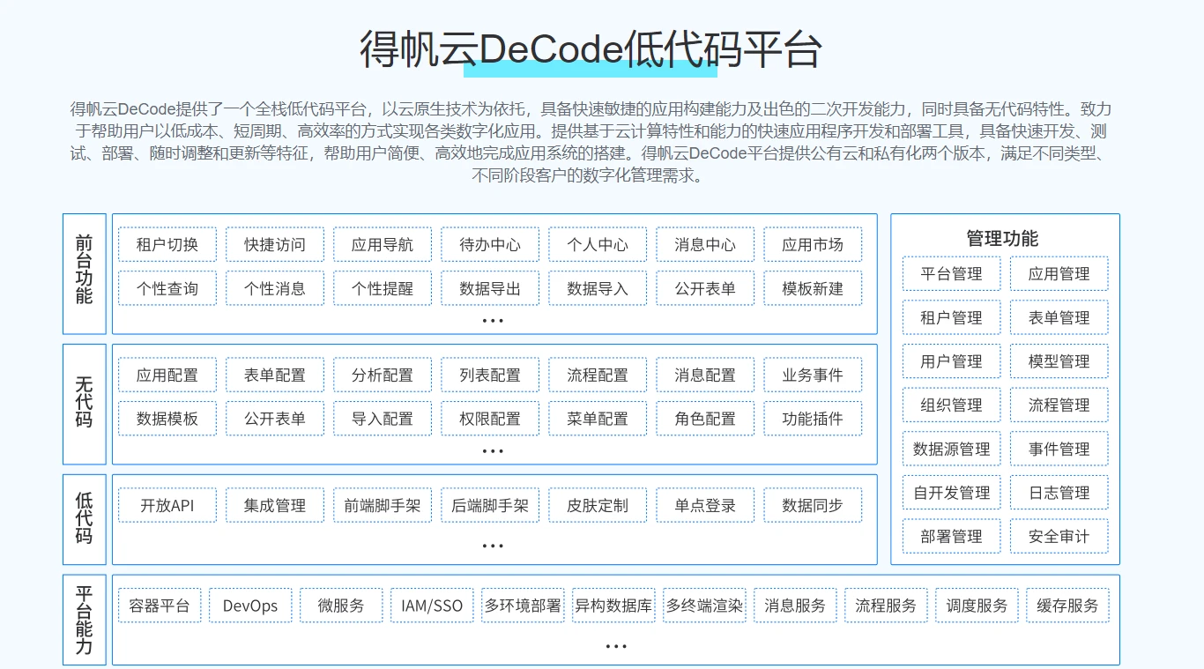Click the 数据导出 box
The height and width of the screenshot is (669, 1204).
click(x=490, y=288)
